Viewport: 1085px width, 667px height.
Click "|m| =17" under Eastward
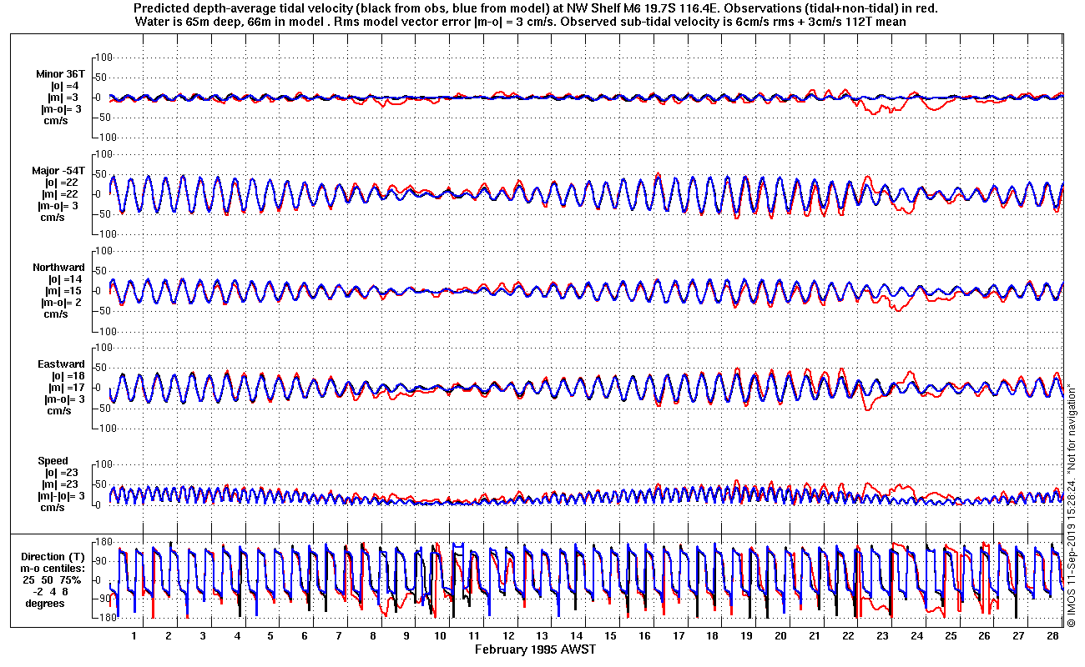point(65,388)
